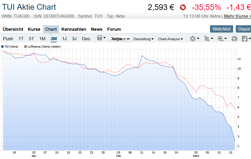The height and width of the screenshot is (159, 251).
Task: Click the TUI spike peak near 11. Feb.
Action: (142, 55)
